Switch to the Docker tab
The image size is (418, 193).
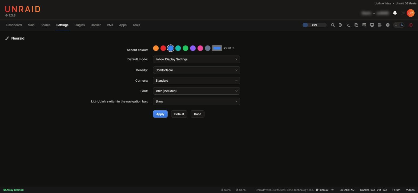point(96,25)
